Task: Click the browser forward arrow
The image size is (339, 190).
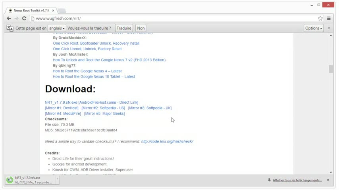Action: click(16, 18)
